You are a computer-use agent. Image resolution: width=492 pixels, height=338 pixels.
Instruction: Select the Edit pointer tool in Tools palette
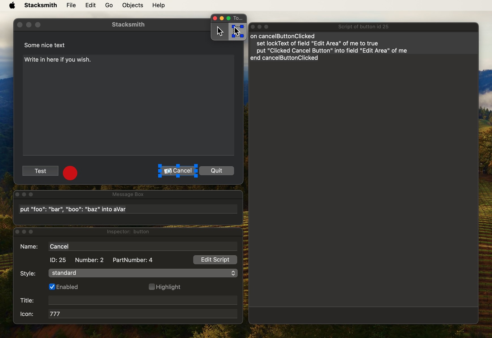pyautogui.click(x=237, y=31)
